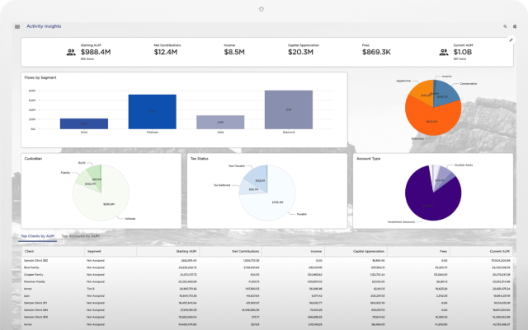
Task: Click the $8.5M Income value
Action: pyautogui.click(x=234, y=52)
